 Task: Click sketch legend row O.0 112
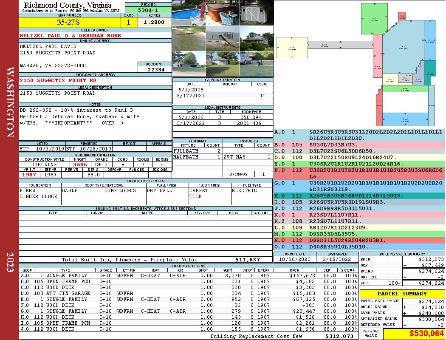359,246
